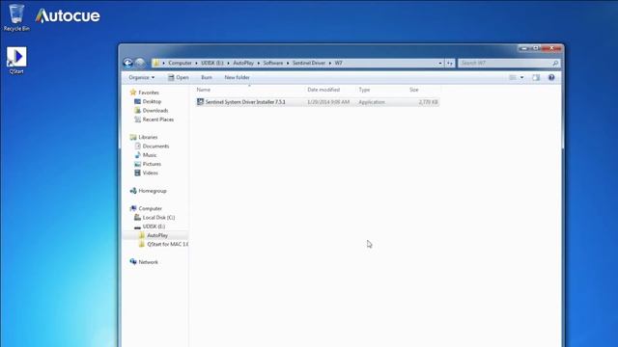This screenshot has height=347, width=618.
Task: Sort by the Type column header
Action: [x=364, y=90]
